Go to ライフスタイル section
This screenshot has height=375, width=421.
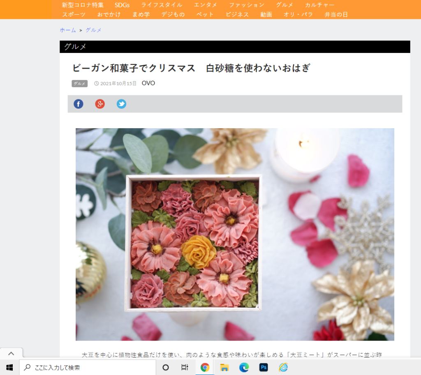(162, 5)
